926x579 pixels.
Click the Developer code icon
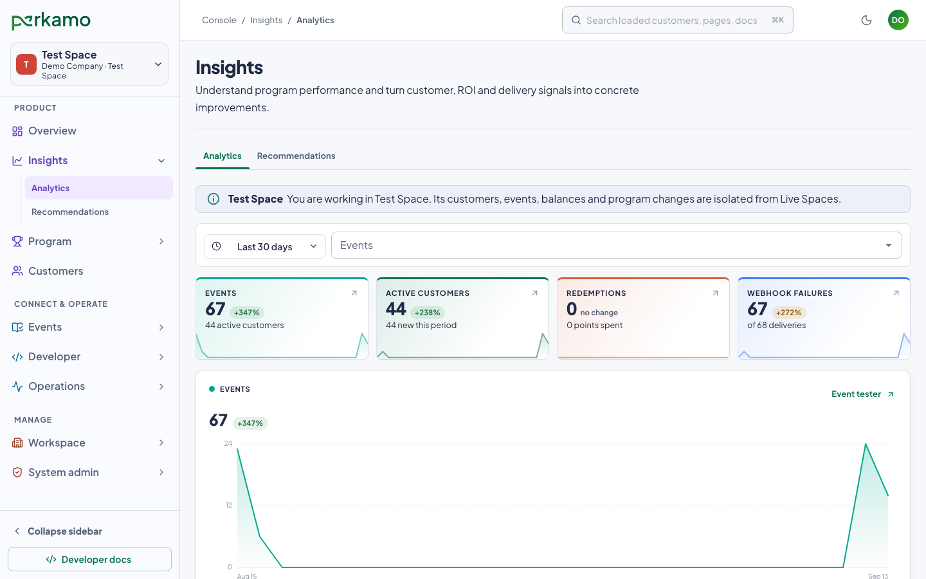tap(17, 356)
